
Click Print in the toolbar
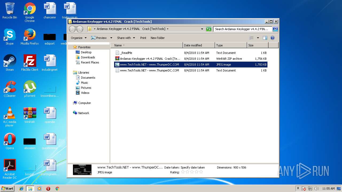pyautogui.click(x=143, y=38)
